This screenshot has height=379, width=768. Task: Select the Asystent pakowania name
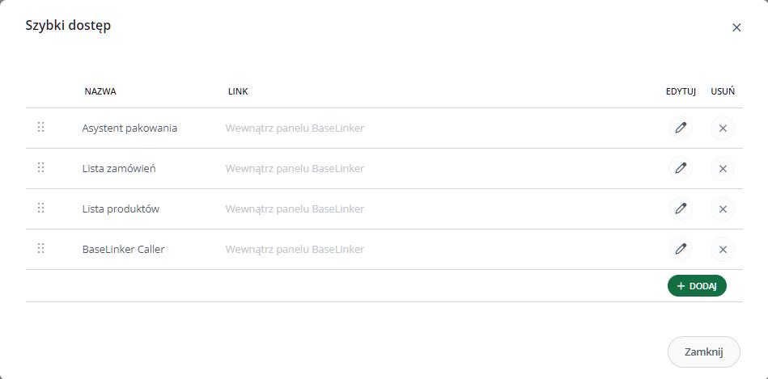pos(129,128)
